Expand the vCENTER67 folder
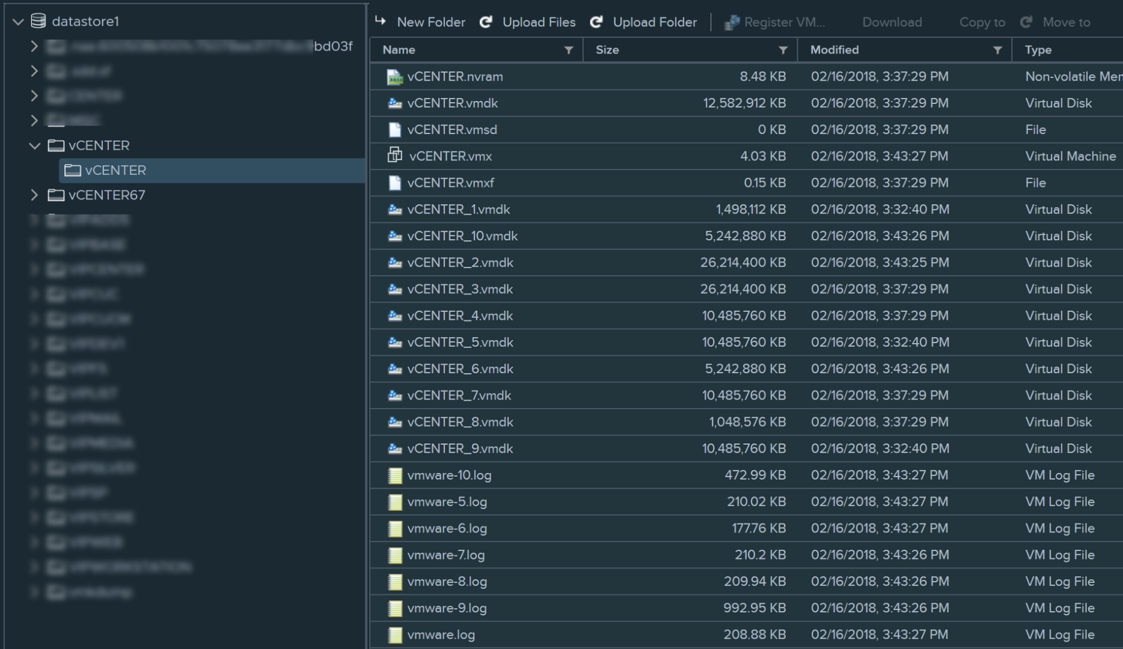 coord(34,195)
